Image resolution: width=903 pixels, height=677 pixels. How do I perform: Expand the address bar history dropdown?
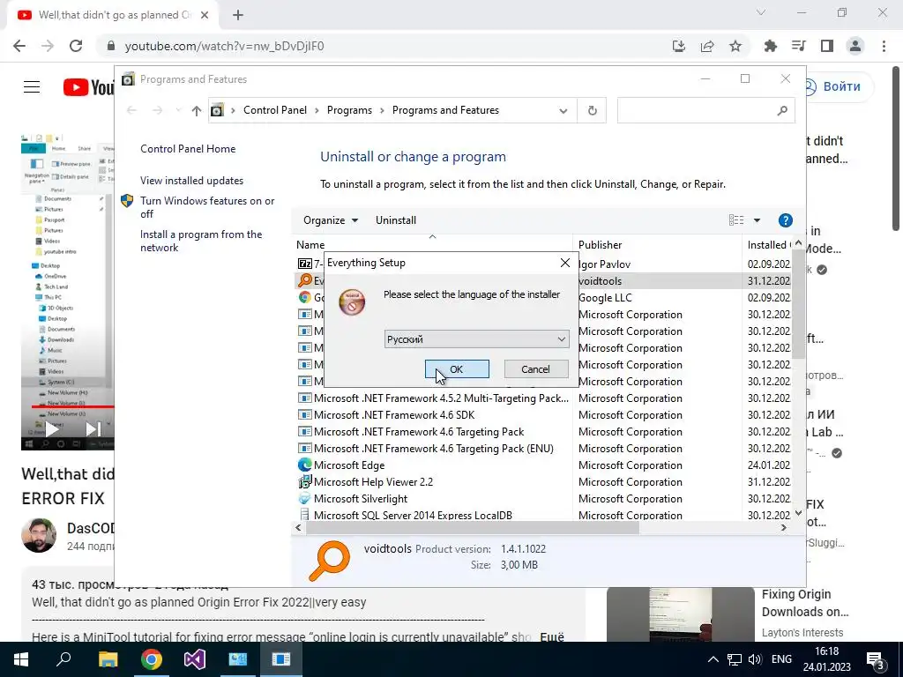click(x=563, y=110)
